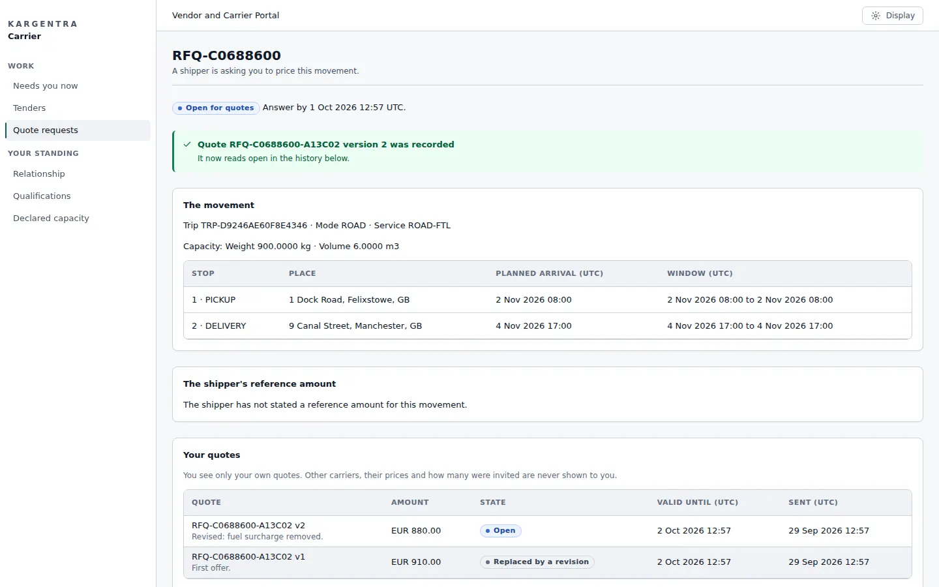939x587 pixels.
Task: Click the Trip TRP-D9246AE60F8E4346 line
Action: [317, 226]
